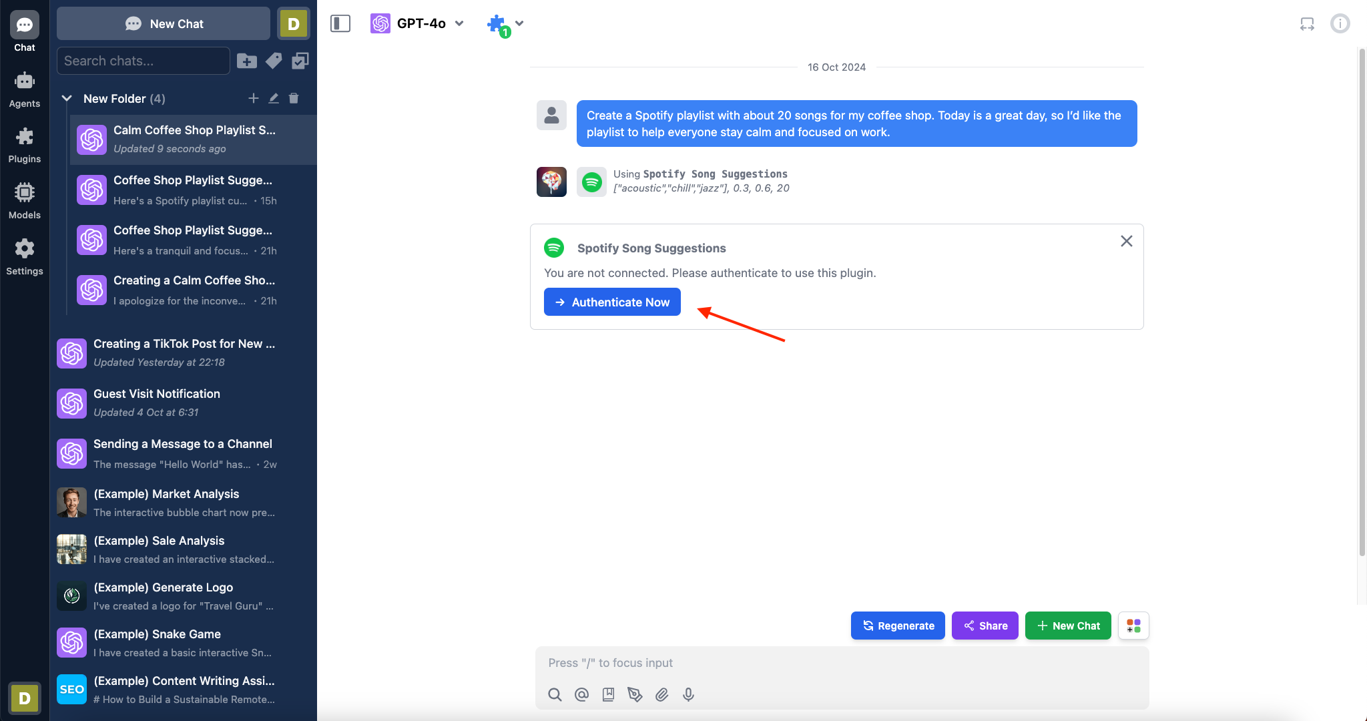Open (Example) Generate Logo chat

click(x=184, y=596)
